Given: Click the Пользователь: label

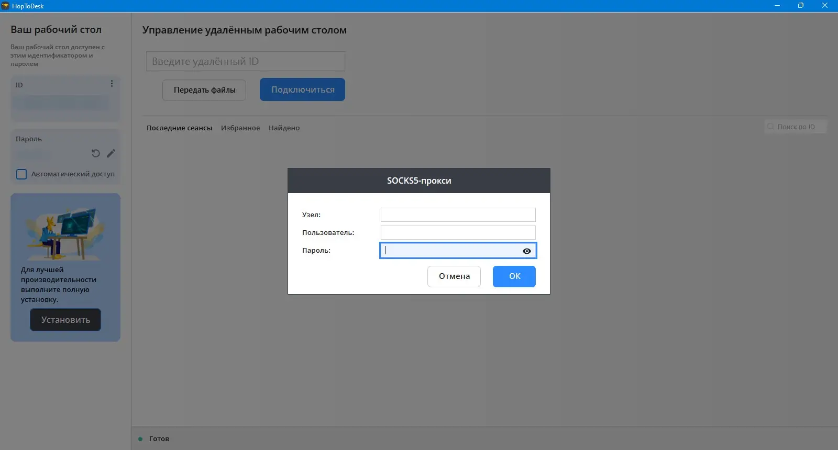Looking at the screenshot, I should (328, 232).
